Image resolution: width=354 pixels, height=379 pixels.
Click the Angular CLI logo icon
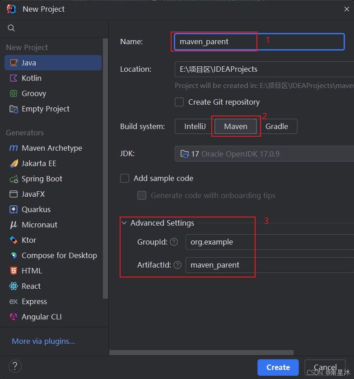click(x=14, y=317)
